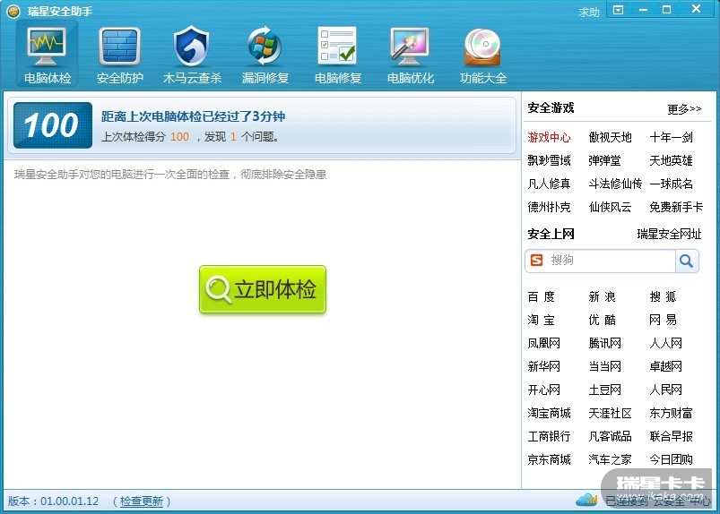This screenshot has height=514, width=720.
Task: Open the title bar dropdown menu button
Action: click(x=619, y=10)
